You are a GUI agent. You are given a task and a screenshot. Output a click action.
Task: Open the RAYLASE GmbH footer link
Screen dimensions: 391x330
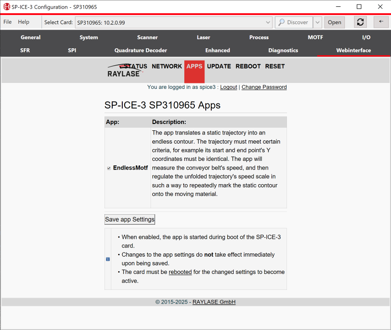click(x=214, y=302)
